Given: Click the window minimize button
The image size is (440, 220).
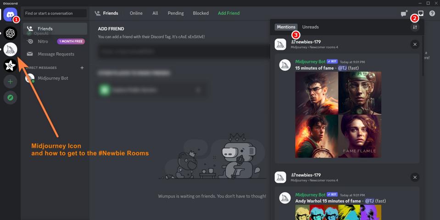Looking at the screenshot, I should click(x=420, y=3).
